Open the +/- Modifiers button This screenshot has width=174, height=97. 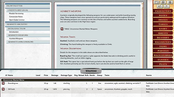[160, 6]
